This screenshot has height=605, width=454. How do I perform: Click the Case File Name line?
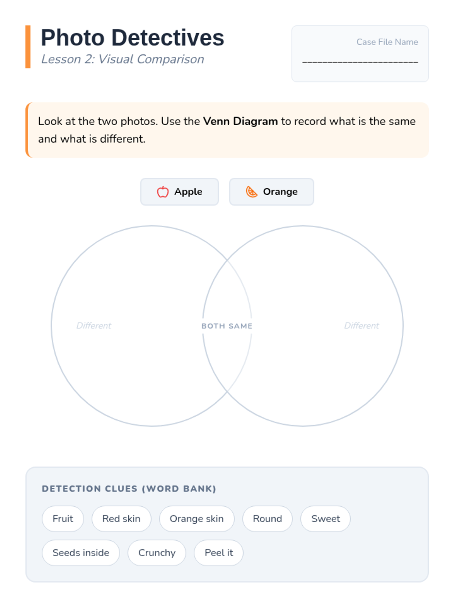(360, 60)
